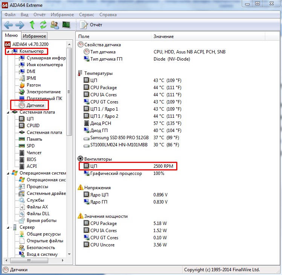282x275 pixels.
Task: Open the BIOS tree item
Action: point(28,160)
